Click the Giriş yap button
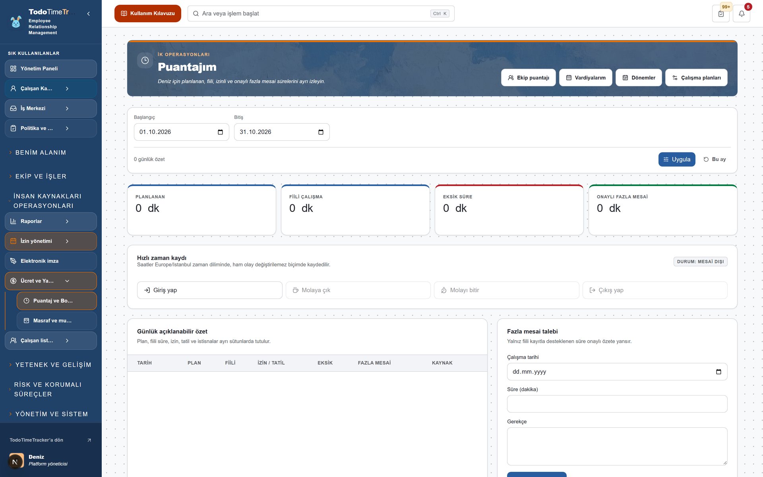763x477 pixels. point(209,290)
